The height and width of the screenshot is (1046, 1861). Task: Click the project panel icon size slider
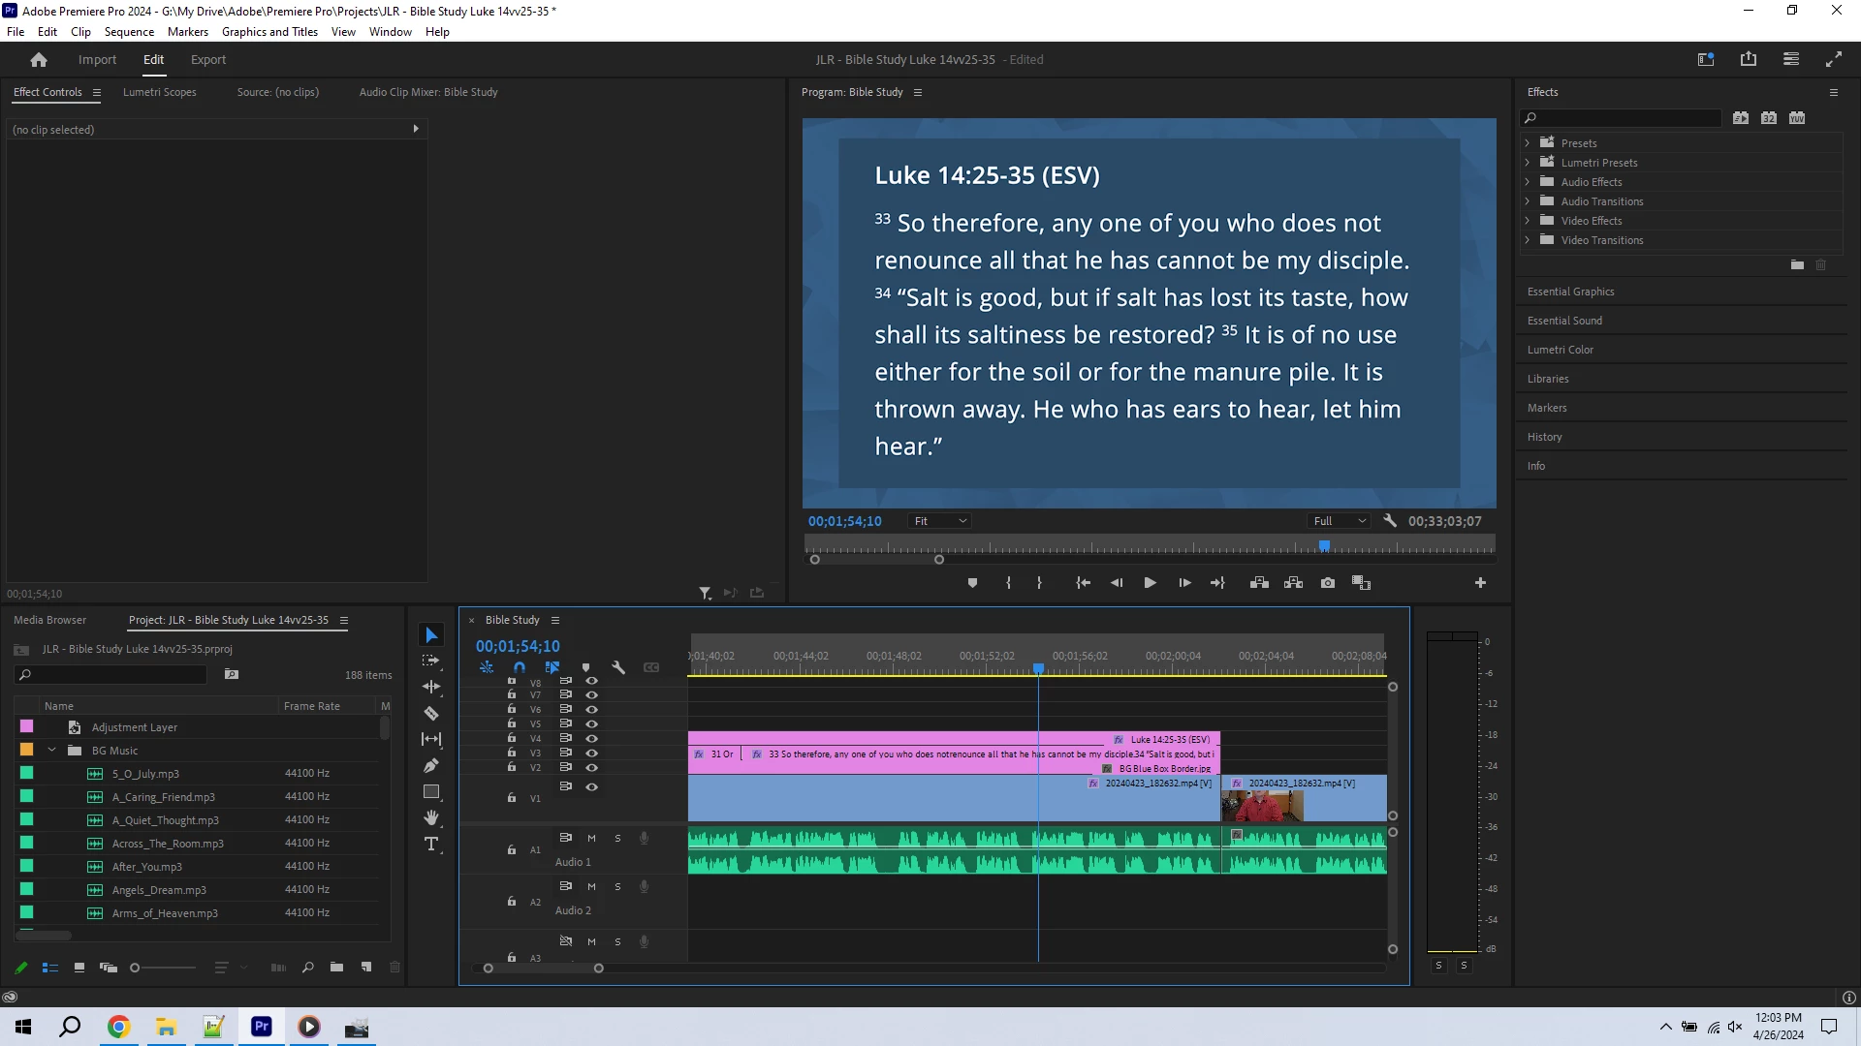136,968
